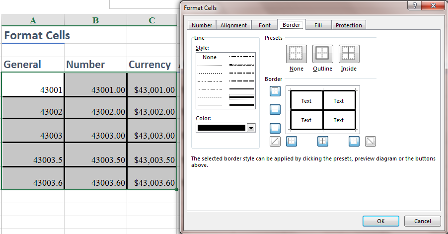448x234 pixels.
Task: Apply the Outline border preset
Action: click(x=322, y=54)
